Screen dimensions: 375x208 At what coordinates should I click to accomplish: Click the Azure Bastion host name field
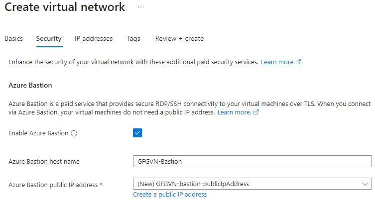pyautogui.click(x=252, y=161)
